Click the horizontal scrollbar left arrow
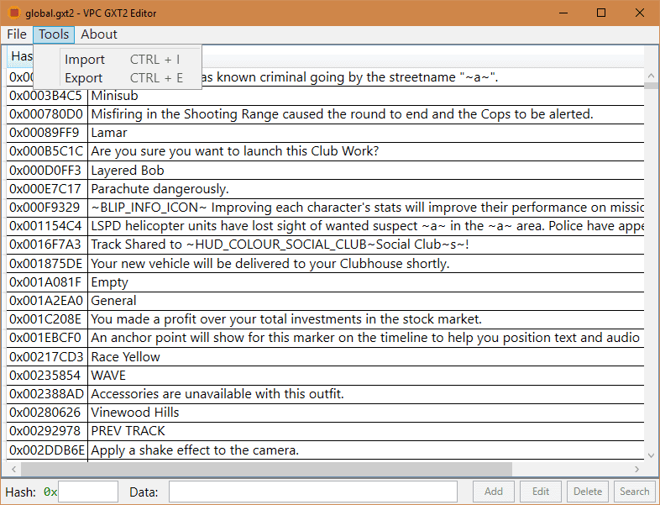This screenshot has height=505, width=660. coord(14,469)
